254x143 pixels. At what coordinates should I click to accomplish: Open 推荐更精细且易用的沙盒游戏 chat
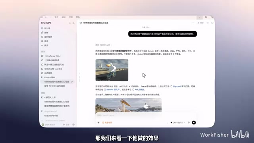tap(57, 106)
